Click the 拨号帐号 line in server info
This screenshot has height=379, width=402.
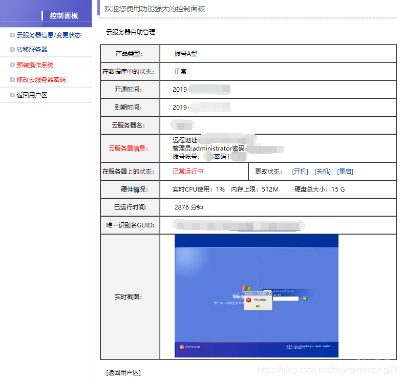click(x=209, y=156)
